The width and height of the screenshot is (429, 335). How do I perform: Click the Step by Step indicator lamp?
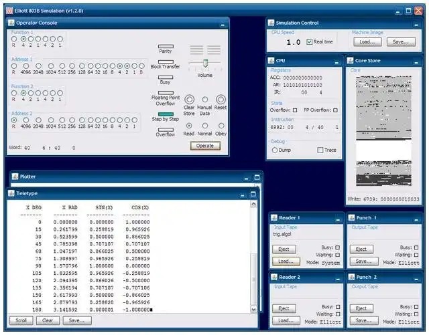166,114
